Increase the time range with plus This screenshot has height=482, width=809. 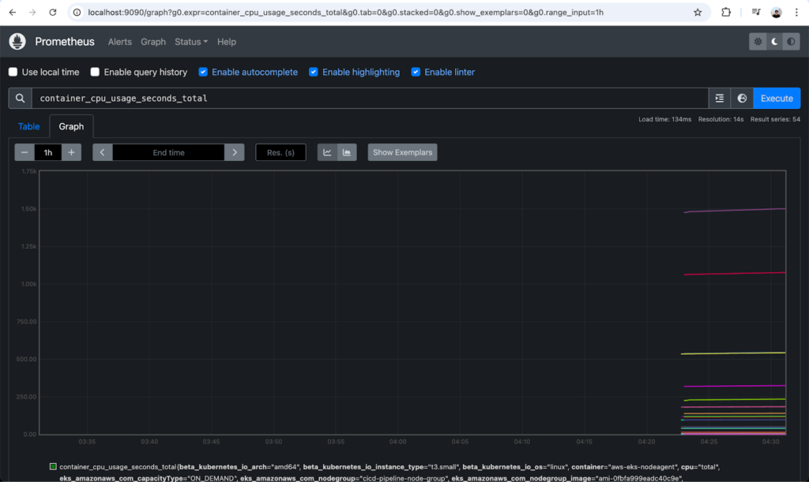pos(71,152)
